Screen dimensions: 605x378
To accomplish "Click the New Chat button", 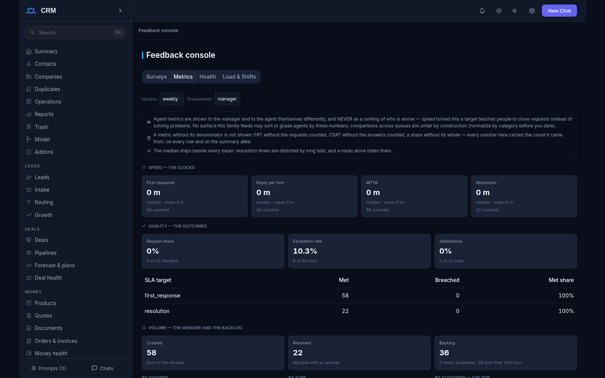I will click(559, 11).
